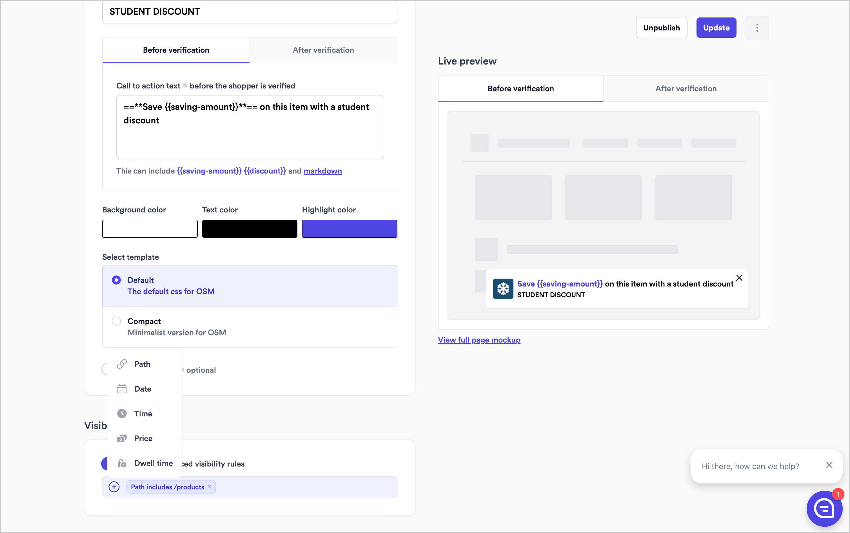Choose the Time clock icon option
The image size is (850, 533).
122,414
